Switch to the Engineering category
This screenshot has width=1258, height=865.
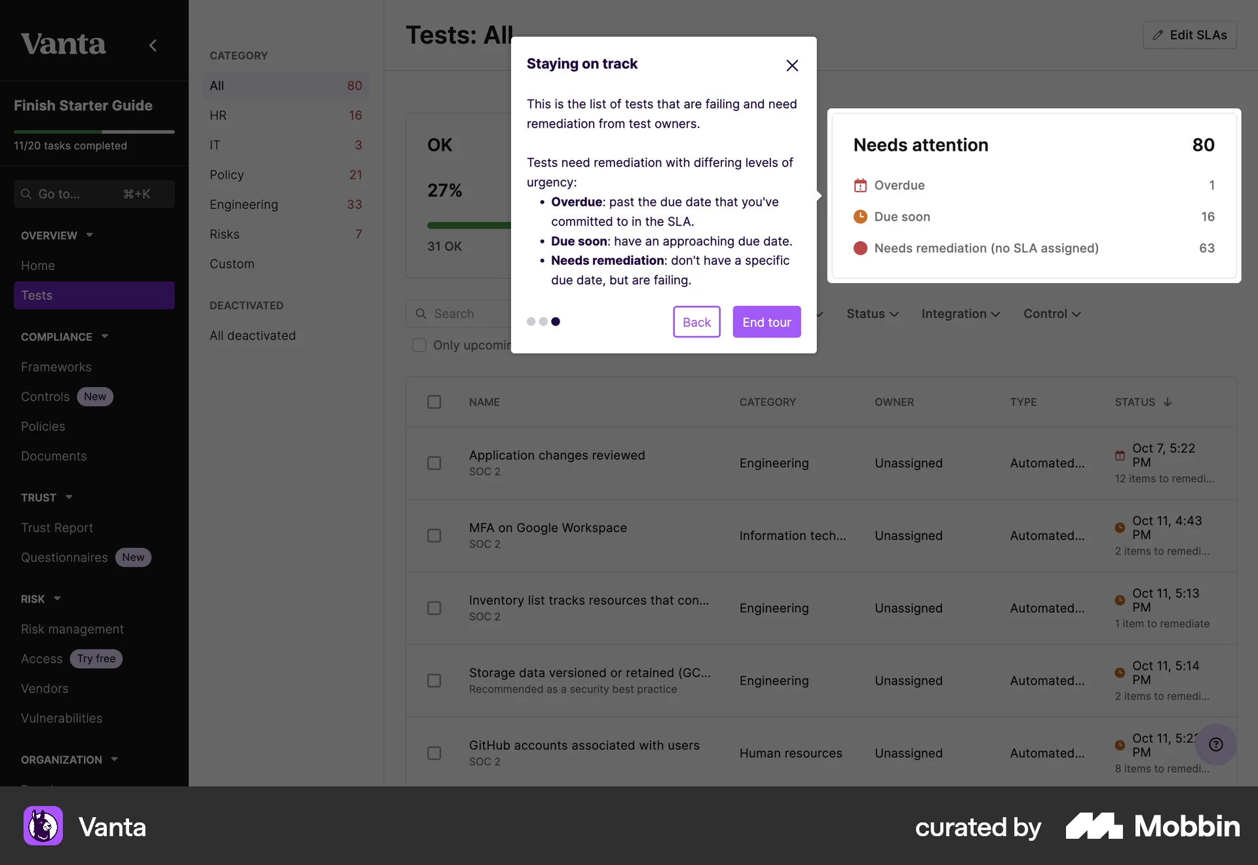point(243,204)
